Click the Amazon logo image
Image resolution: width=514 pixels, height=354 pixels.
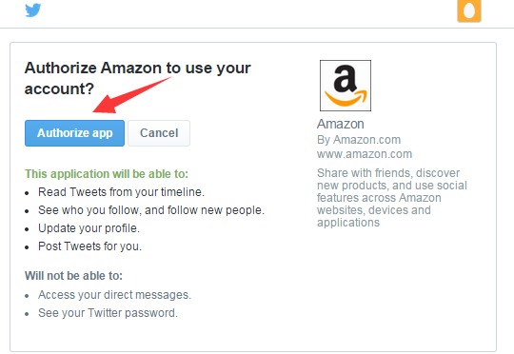(x=346, y=86)
